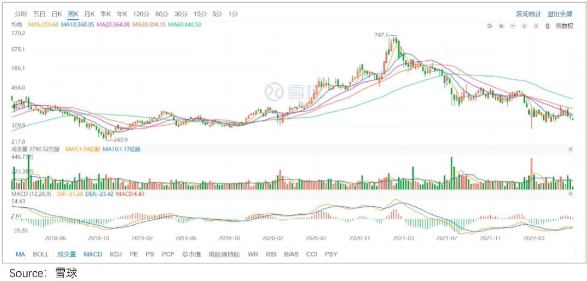The image size is (587, 281).
Task: Select the 月K monthly chart tab
Action: click(x=89, y=14)
